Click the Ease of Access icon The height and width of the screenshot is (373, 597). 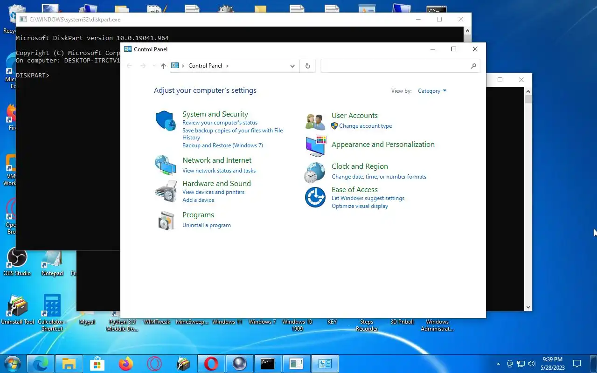tap(315, 197)
